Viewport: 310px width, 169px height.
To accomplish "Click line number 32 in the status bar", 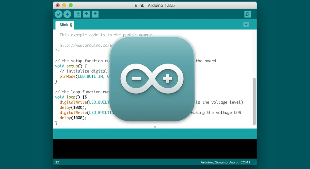I will [57, 162].
